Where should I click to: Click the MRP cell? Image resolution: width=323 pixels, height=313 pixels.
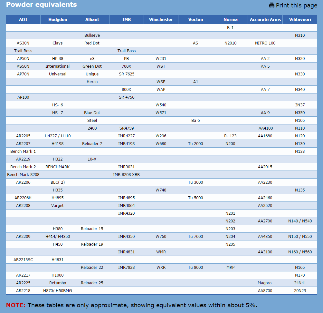click(230, 268)
